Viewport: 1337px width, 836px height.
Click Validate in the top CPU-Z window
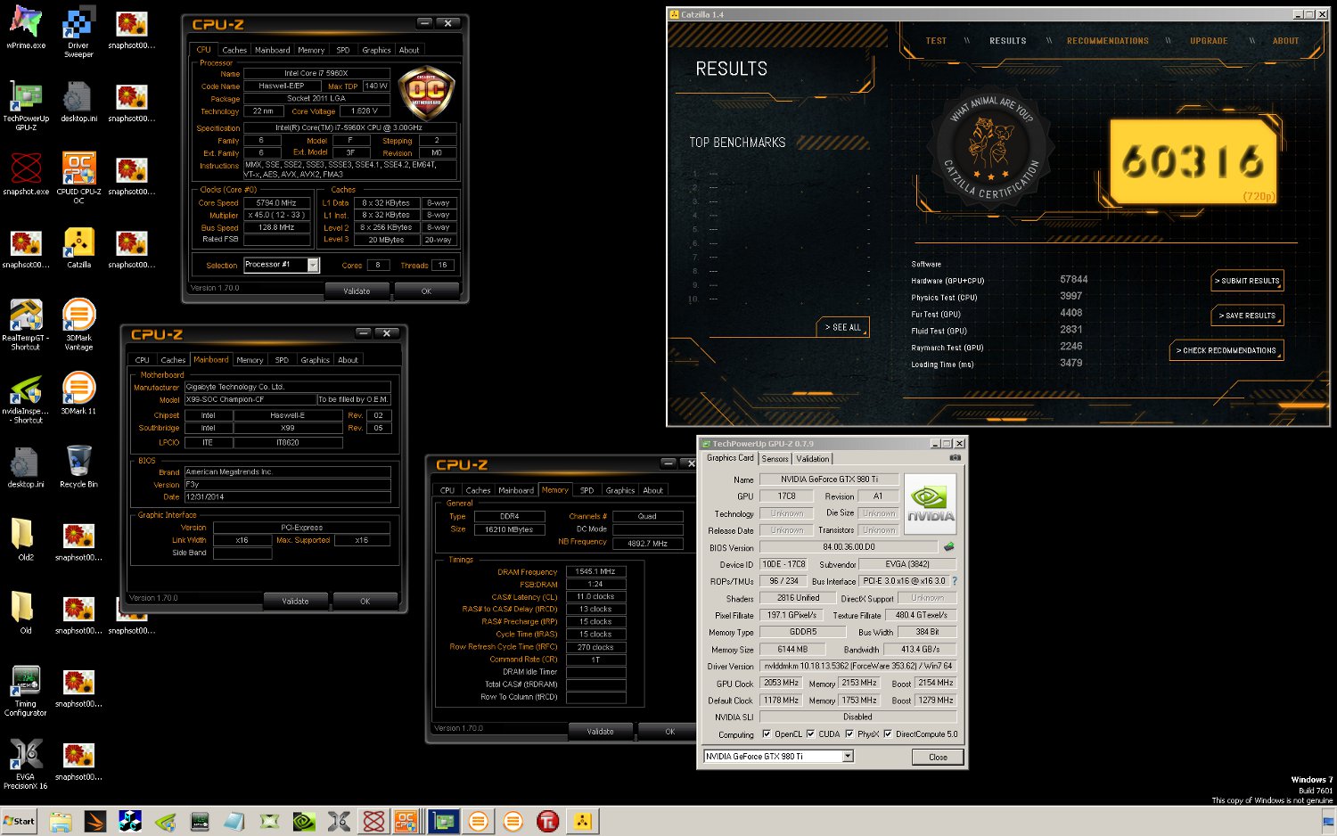[357, 291]
